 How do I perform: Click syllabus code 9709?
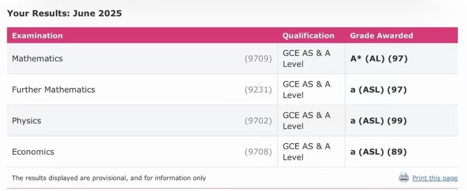tap(258, 59)
